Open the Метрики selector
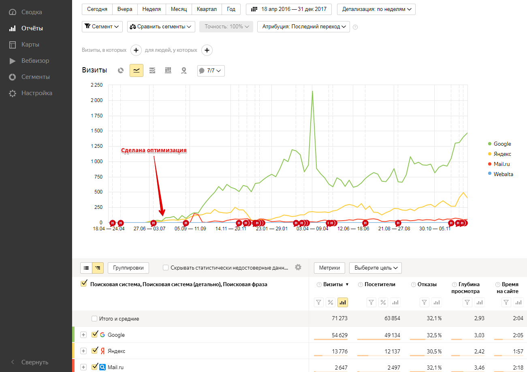 click(329, 268)
